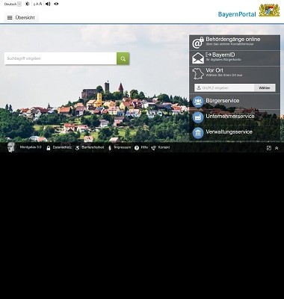Viewport: 284px width, 299px height.
Task: Click the Hilfe question mark icon
Action: coord(137,148)
